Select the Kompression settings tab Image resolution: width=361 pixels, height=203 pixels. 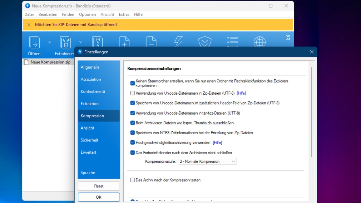[x=99, y=116]
